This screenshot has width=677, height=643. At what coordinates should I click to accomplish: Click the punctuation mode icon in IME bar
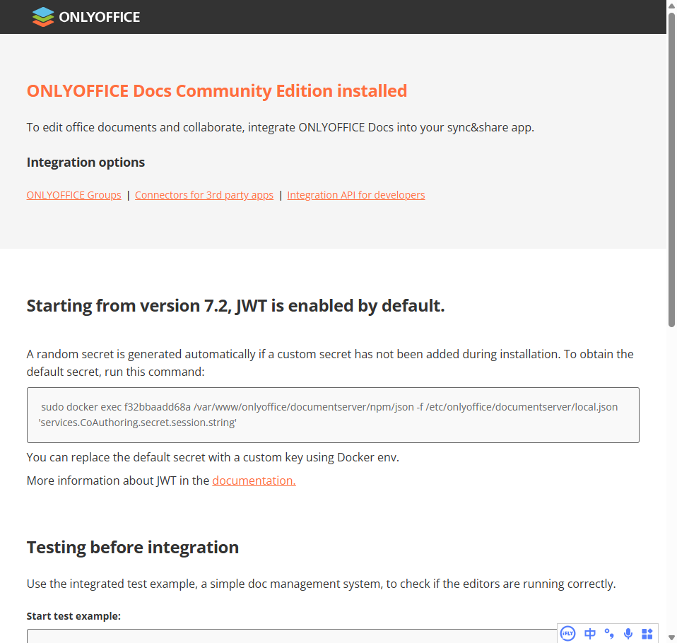(609, 634)
